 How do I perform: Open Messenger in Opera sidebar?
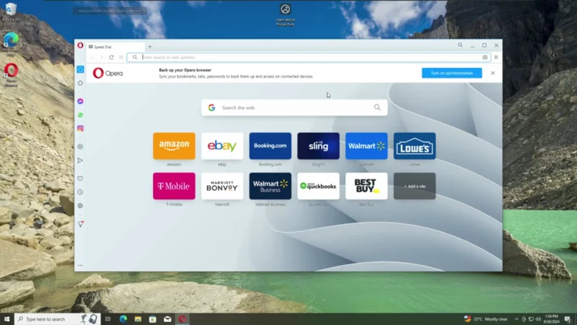[x=80, y=101]
